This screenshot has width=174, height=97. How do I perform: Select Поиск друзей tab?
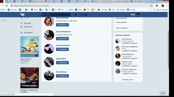point(121,22)
